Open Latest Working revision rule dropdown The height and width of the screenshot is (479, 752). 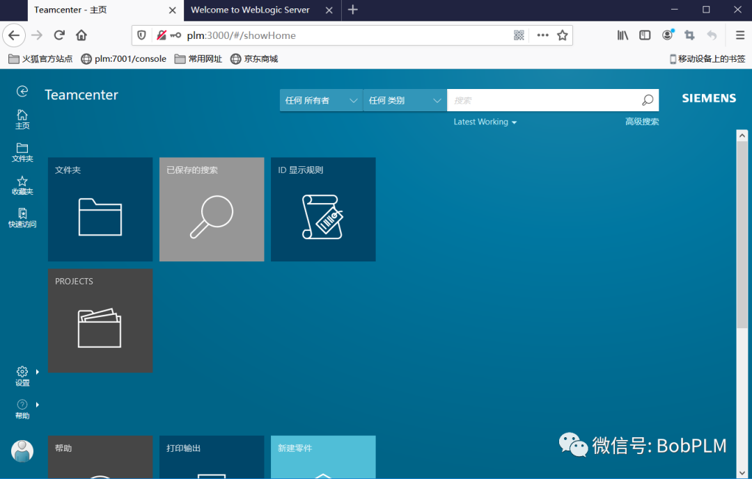(485, 122)
